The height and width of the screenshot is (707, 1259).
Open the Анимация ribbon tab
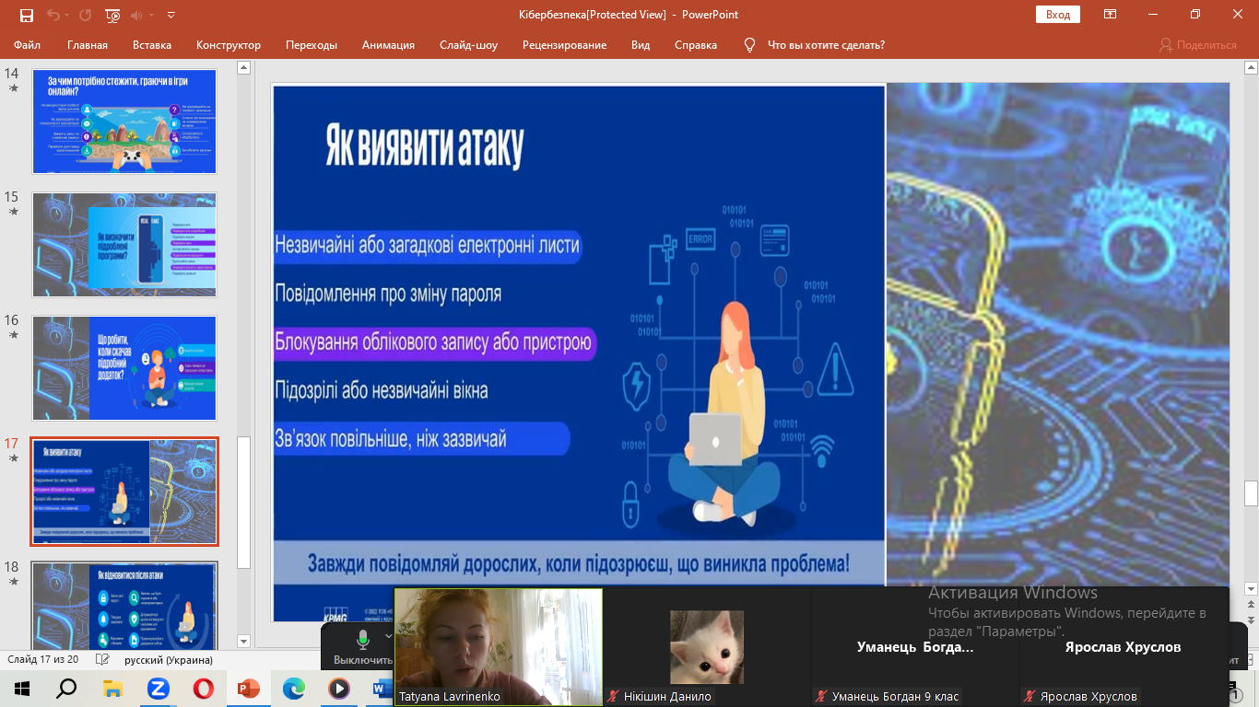[388, 45]
